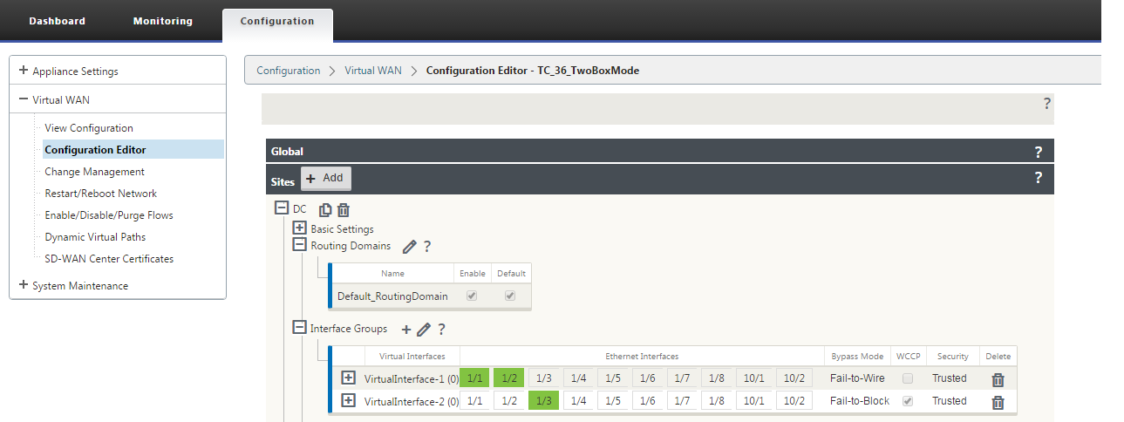Click Trusted security cell for VirtualInterface-2

pos(950,401)
